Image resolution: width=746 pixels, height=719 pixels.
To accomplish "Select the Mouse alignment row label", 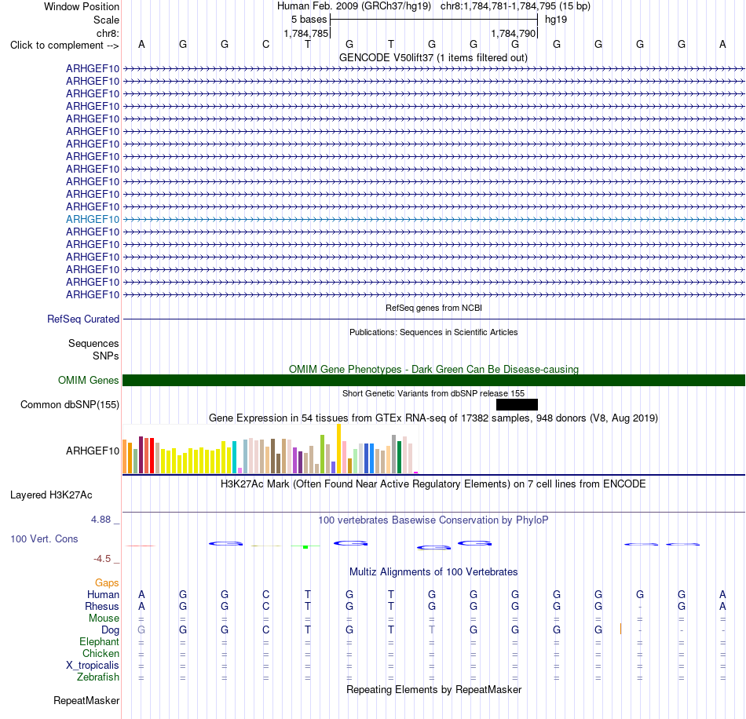I will click(x=104, y=619).
